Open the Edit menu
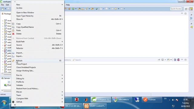The height and width of the screenshot is (109, 194). tap(7, 5)
